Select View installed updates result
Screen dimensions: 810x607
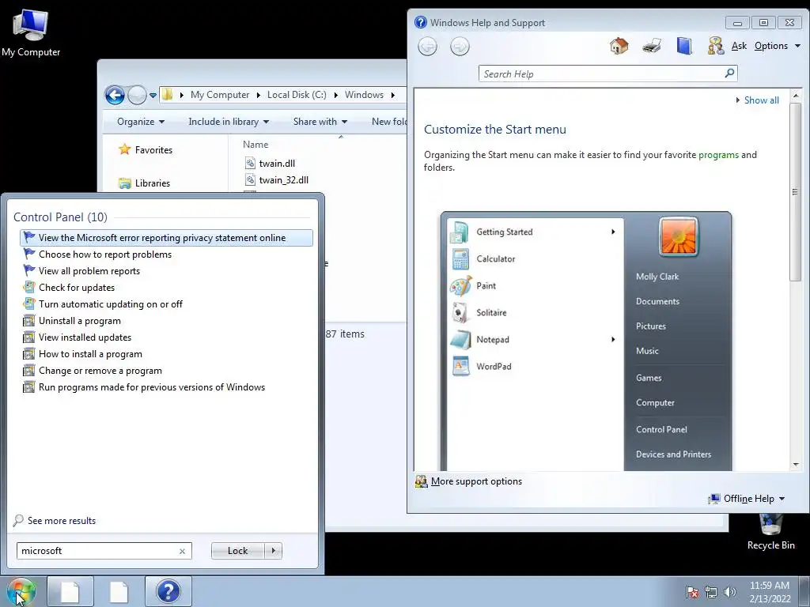click(166, 337)
